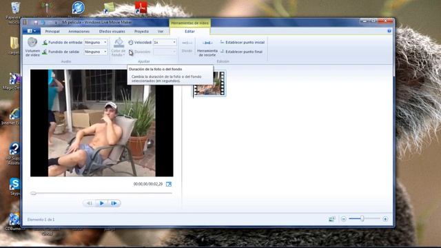
Task: Click the Dividir split tool
Action: click(187, 47)
